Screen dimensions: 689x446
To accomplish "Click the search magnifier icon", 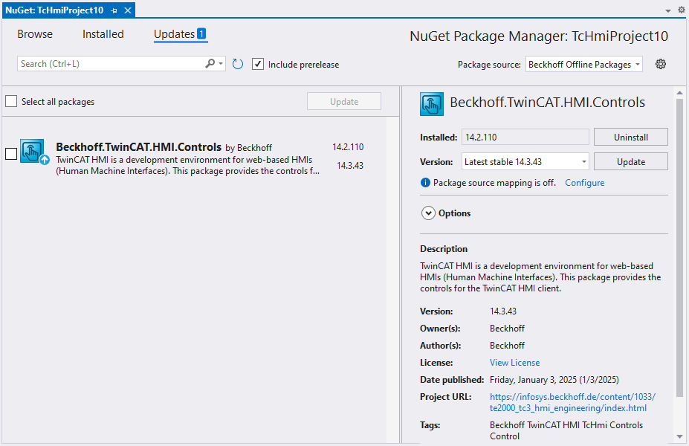I will 210,65.
